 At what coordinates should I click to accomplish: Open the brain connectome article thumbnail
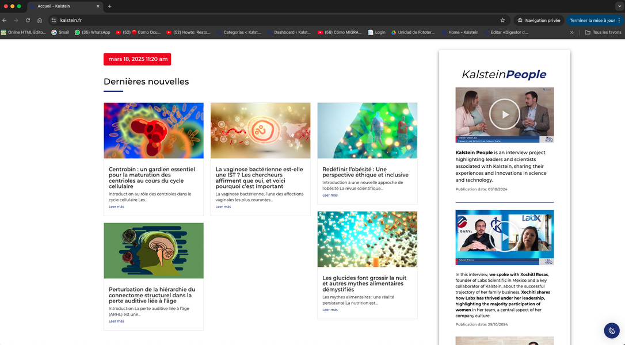tap(153, 251)
